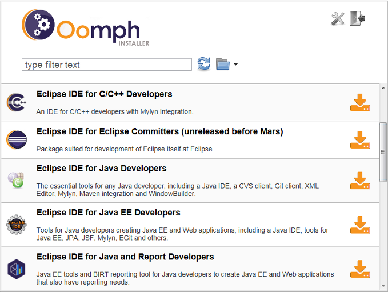This screenshot has width=388, height=292.
Task: Click the type filter text field
Action: 106,65
